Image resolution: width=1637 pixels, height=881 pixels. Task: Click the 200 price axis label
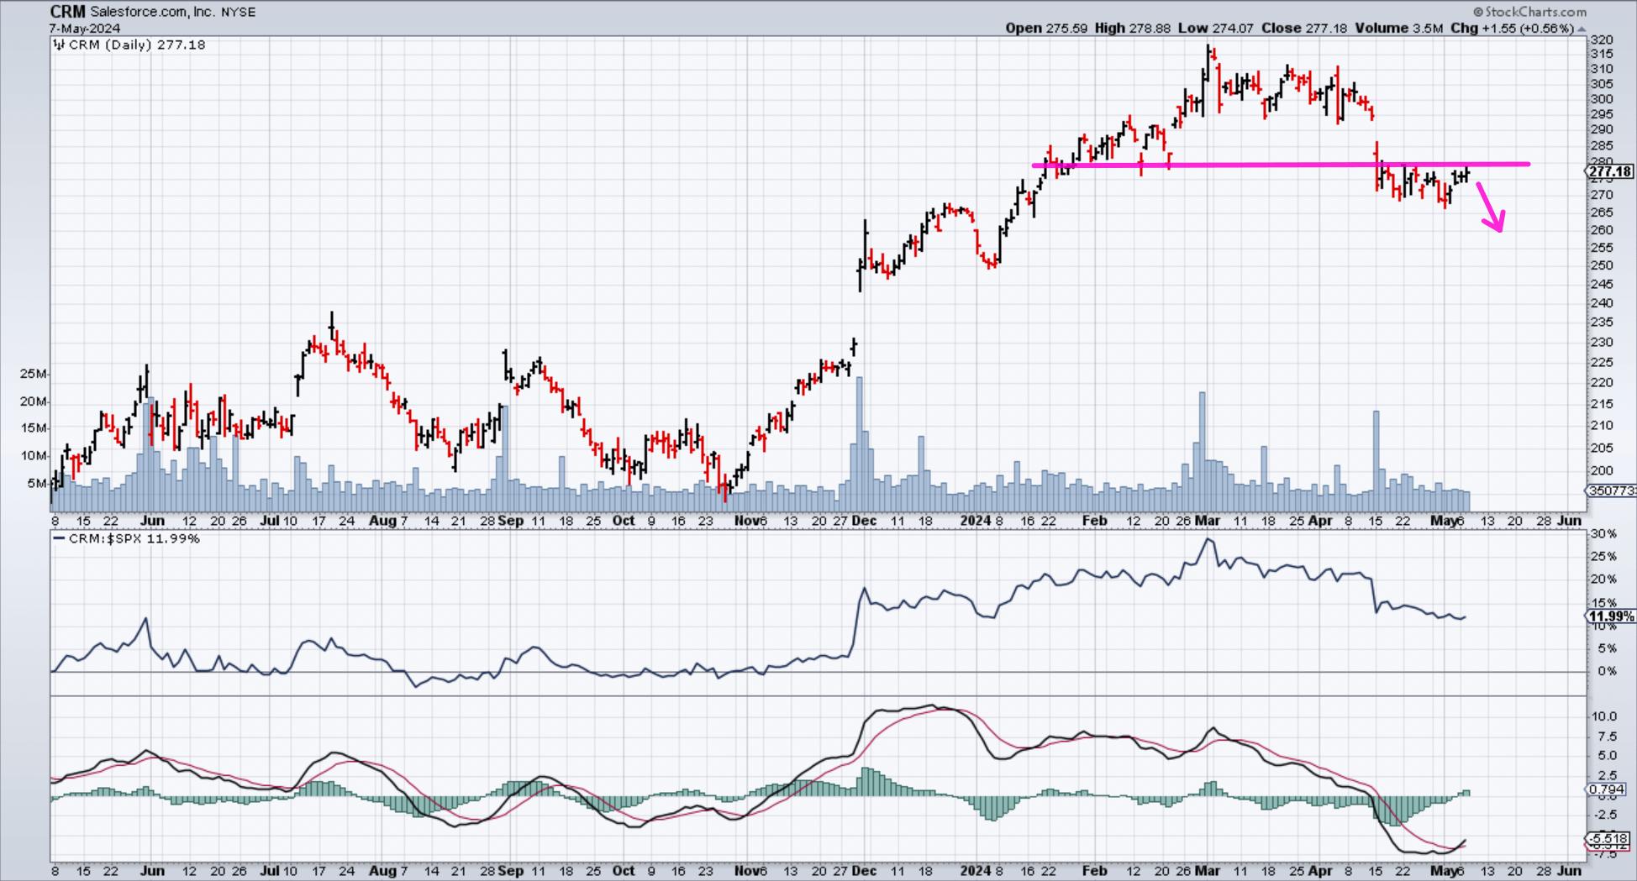tap(1601, 471)
